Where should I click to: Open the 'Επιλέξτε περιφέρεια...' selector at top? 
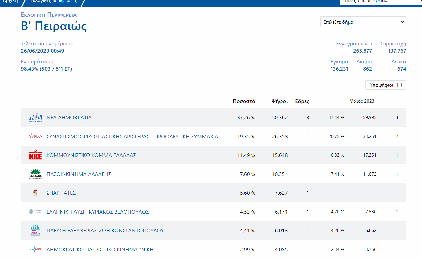(380, 1)
